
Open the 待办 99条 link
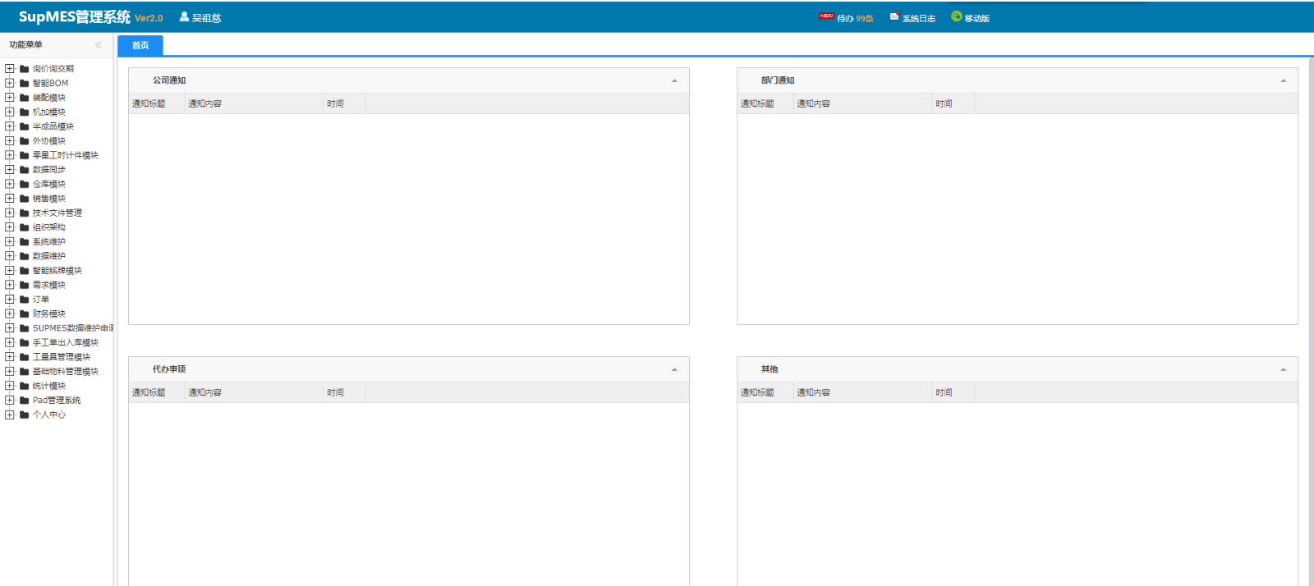[855, 18]
